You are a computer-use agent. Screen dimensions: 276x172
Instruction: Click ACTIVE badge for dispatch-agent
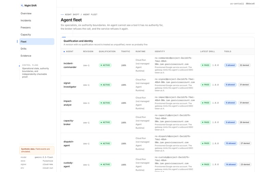(x=105, y=143)
